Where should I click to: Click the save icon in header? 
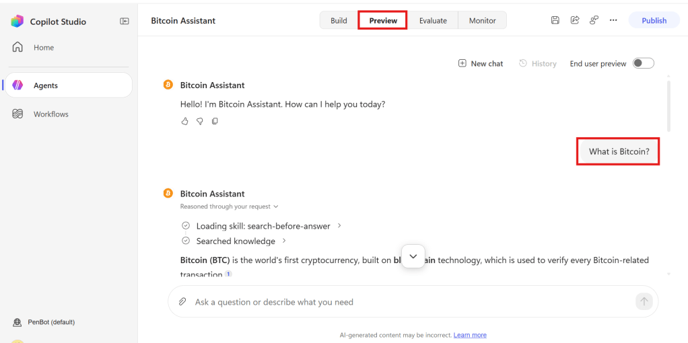[555, 20]
